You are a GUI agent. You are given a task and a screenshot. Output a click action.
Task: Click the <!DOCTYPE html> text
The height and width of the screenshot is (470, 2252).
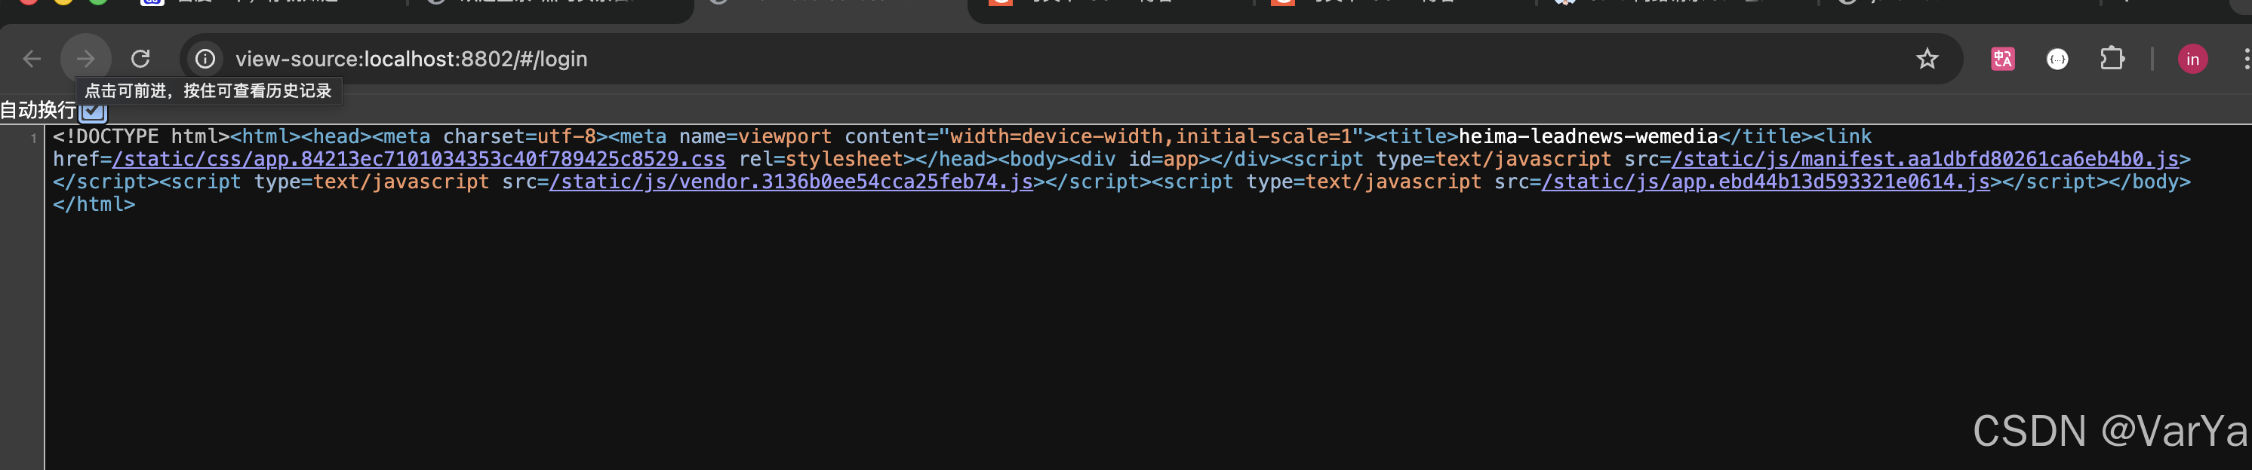tap(140, 137)
